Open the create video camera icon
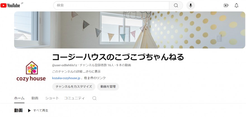246x117 pixels. 226,6
